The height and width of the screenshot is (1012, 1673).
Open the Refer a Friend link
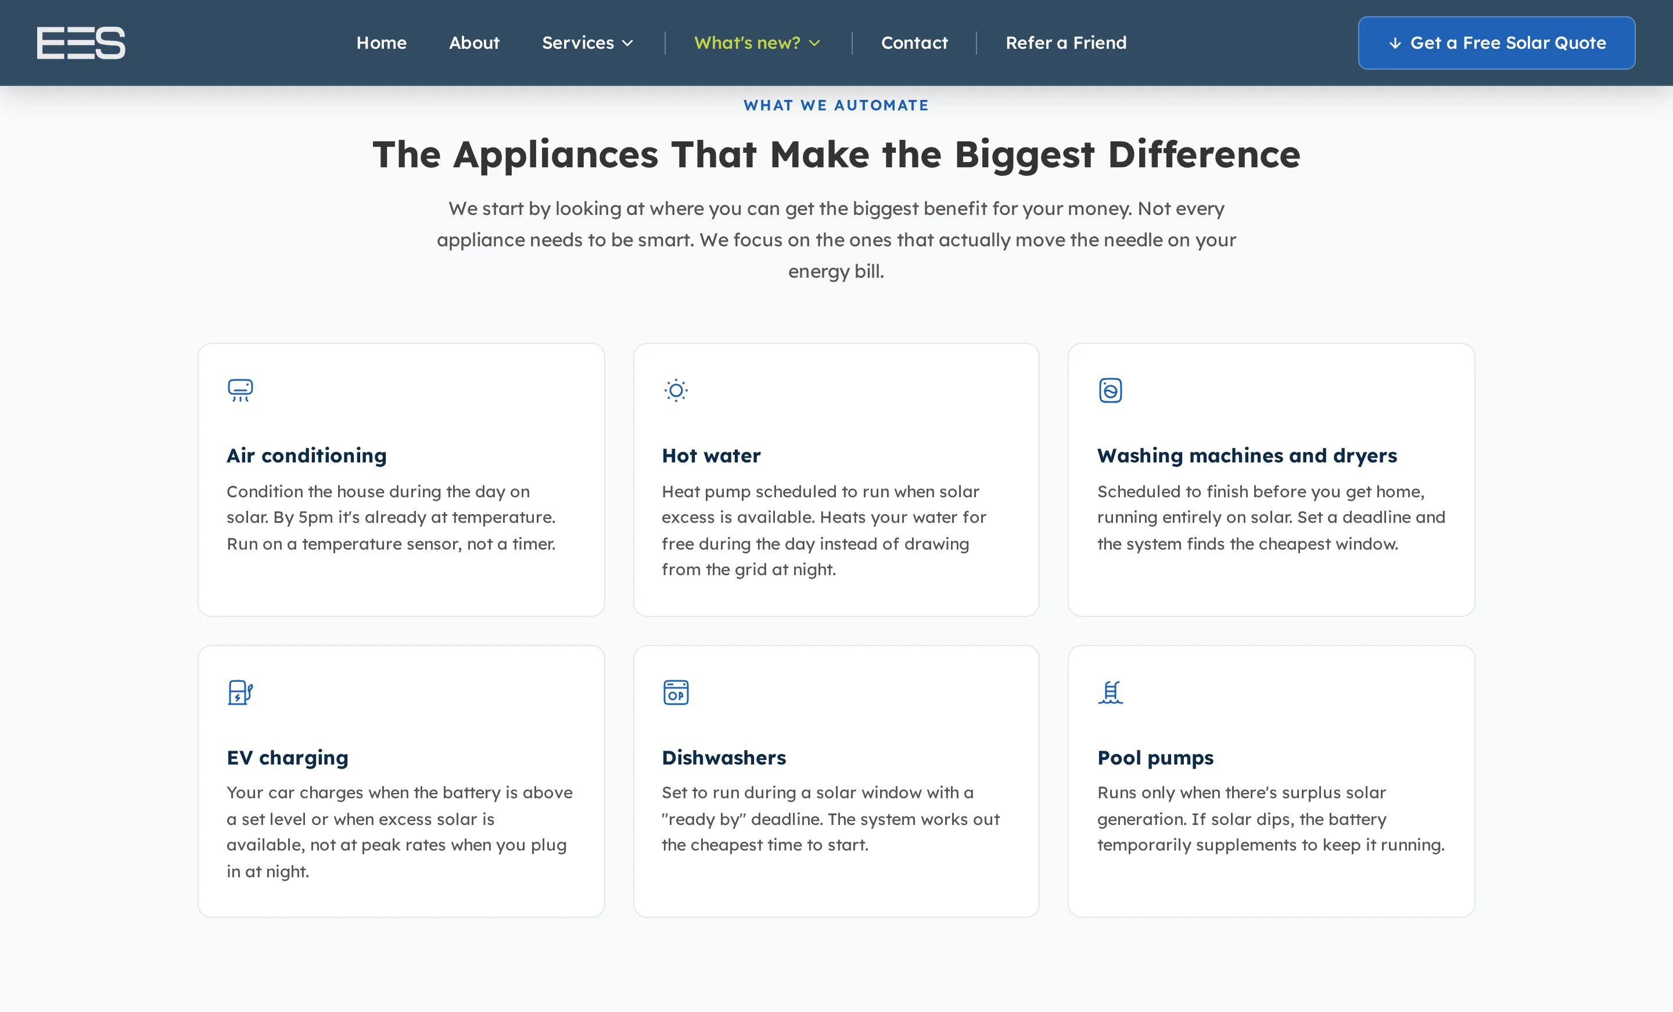point(1066,43)
